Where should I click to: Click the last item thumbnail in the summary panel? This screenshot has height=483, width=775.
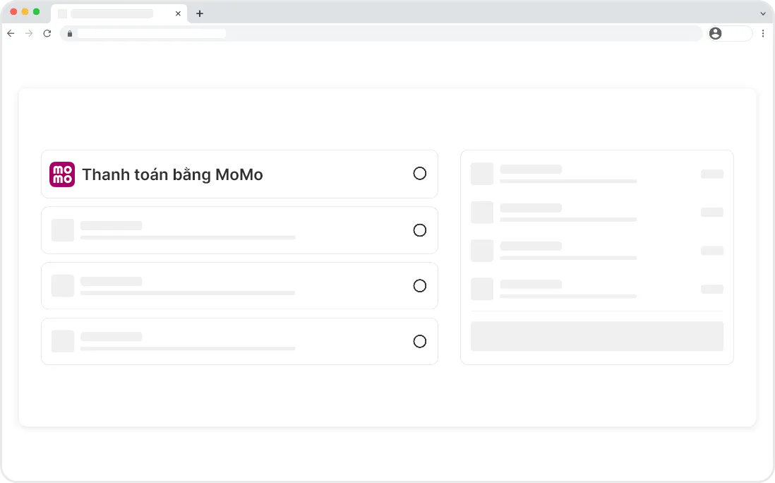pos(482,289)
